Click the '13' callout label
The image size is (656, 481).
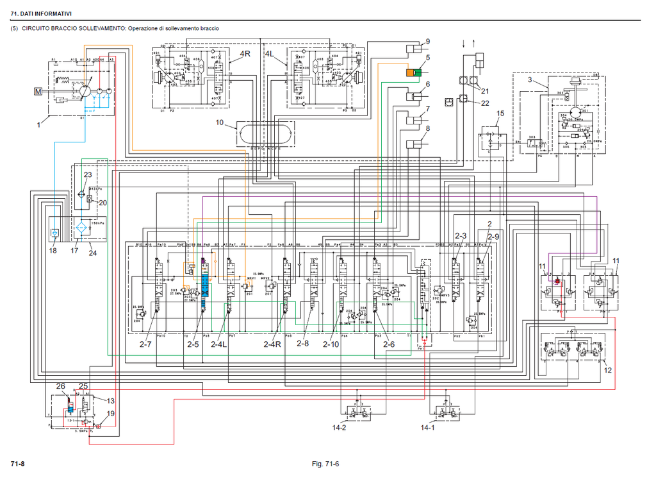point(110,401)
